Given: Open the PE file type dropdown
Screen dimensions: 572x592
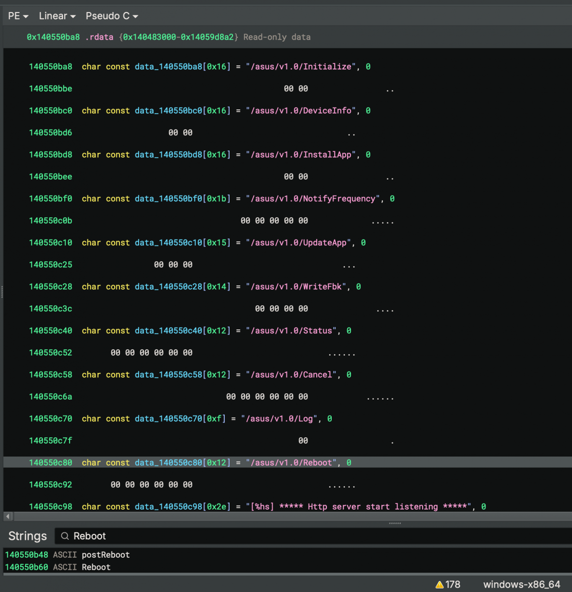Looking at the screenshot, I should coord(18,16).
